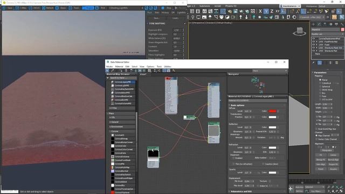
Task: Click the monitor icon in second toolbar row
Action: pyautogui.click(x=198, y=17)
